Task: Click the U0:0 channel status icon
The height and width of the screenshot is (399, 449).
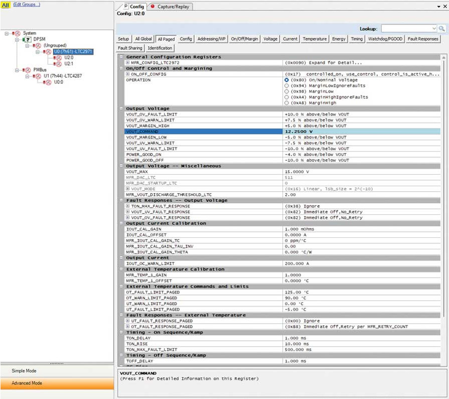Action: pos(48,82)
